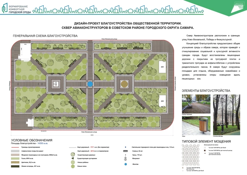
Task: Click the '14350 м.кв.' area value
Action: pos(43,143)
